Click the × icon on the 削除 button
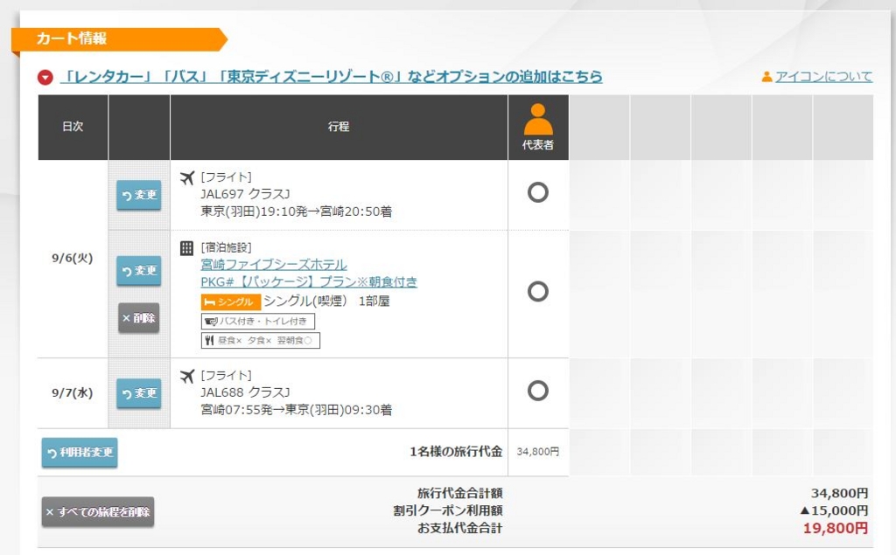 (x=127, y=318)
